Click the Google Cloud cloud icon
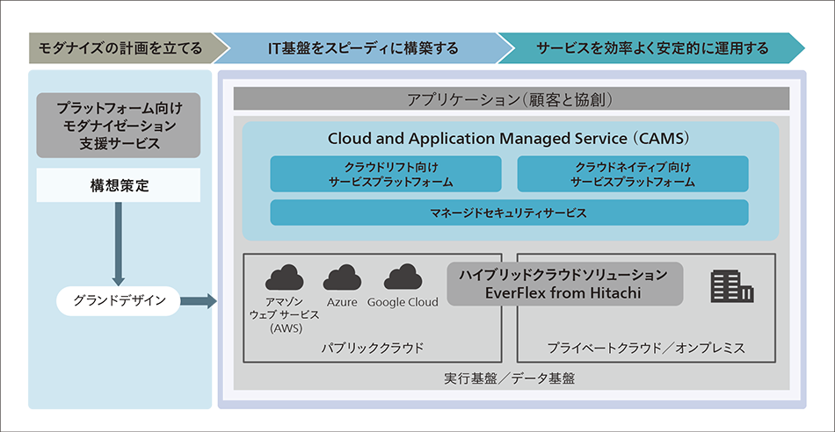The image size is (835, 432). 403,277
